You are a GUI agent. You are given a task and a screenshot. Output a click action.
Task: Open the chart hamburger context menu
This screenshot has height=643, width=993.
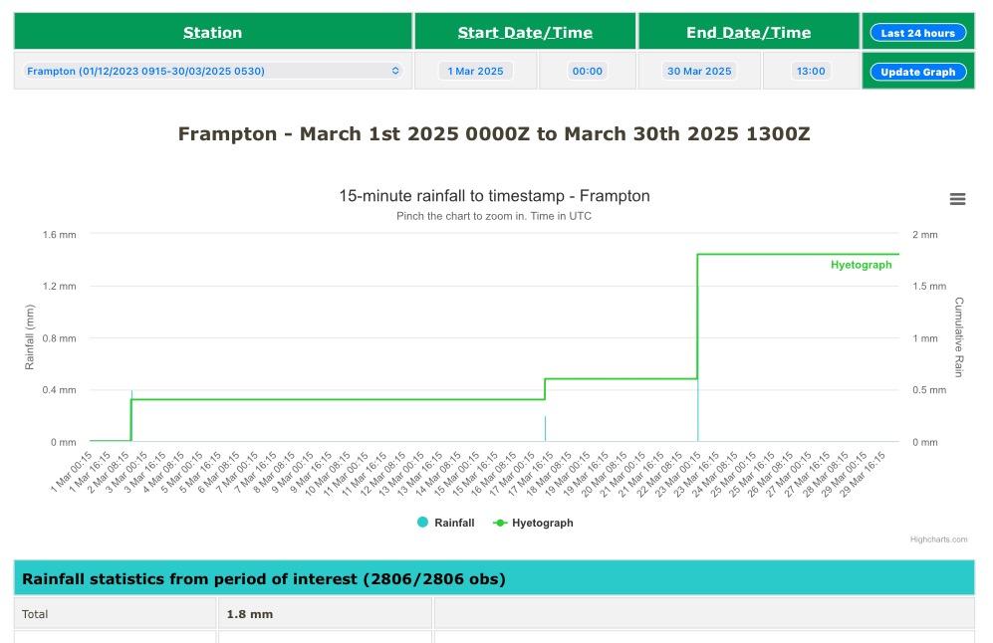pyautogui.click(x=957, y=199)
